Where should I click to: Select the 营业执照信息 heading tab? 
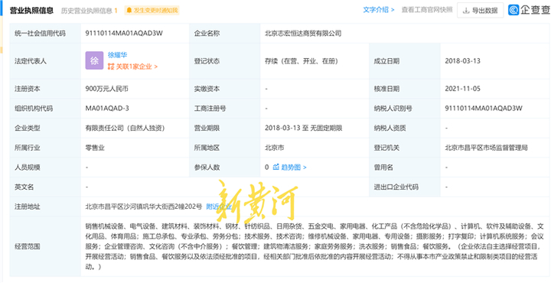(31, 11)
